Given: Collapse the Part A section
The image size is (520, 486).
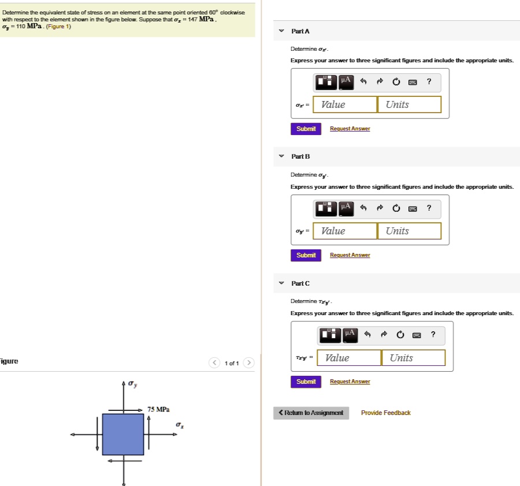Looking at the screenshot, I should click(281, 31).
